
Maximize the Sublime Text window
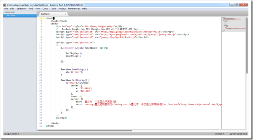tap(237, 5)
